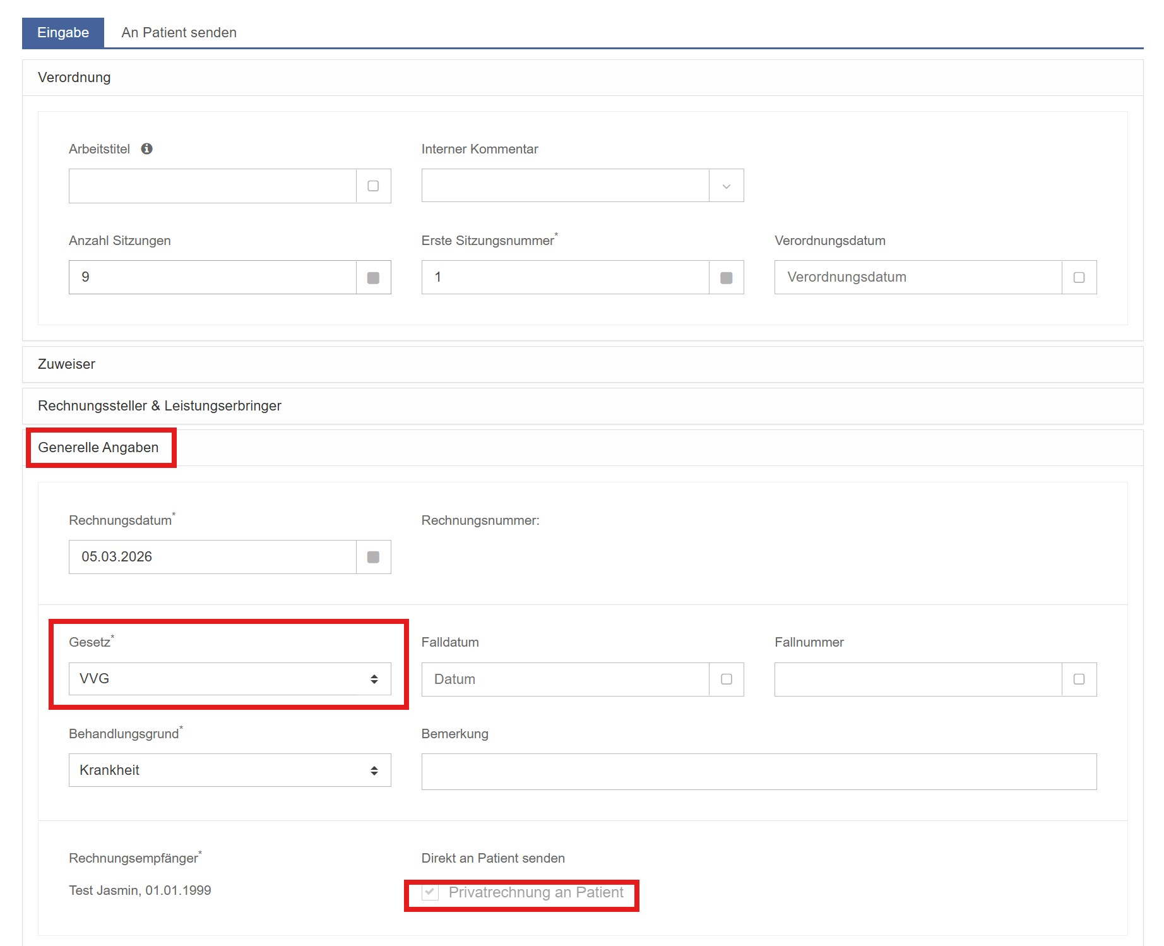This screenshot has width=1164, height=946.
Task: Switch to the An Patient senden tab
Action: (179, 33)
